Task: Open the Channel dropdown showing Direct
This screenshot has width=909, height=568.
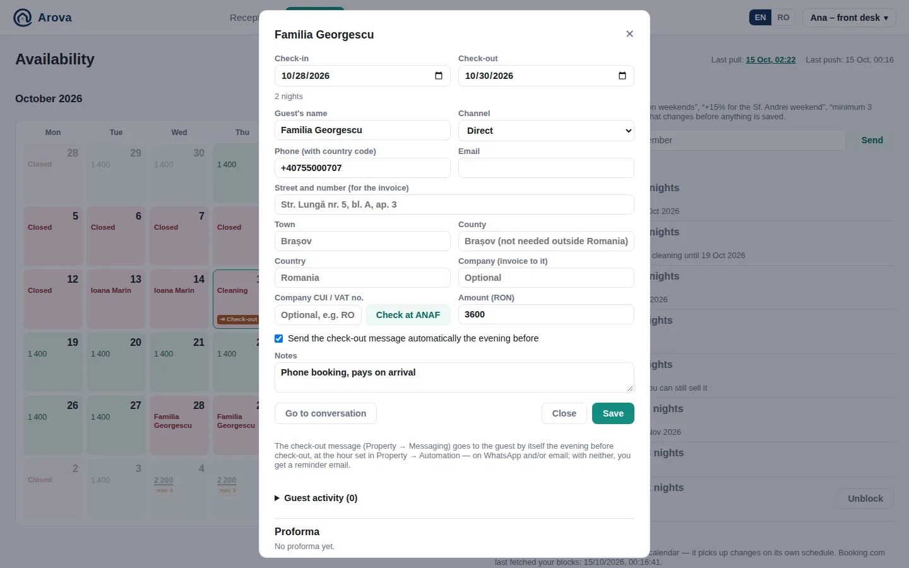Action: [x=546, y=131]
